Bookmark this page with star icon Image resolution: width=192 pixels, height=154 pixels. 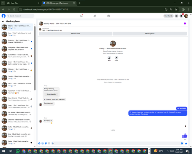click(176, 10)
